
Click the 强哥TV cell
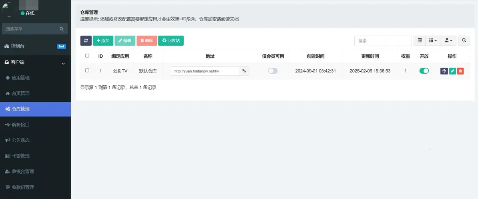click(x=120, y=71)
